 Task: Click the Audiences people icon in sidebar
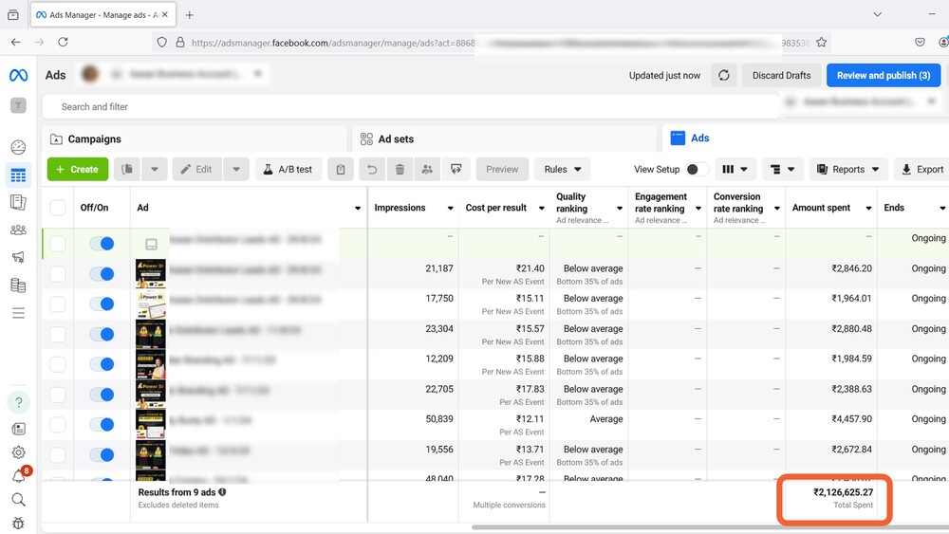[x=18, y=230]
